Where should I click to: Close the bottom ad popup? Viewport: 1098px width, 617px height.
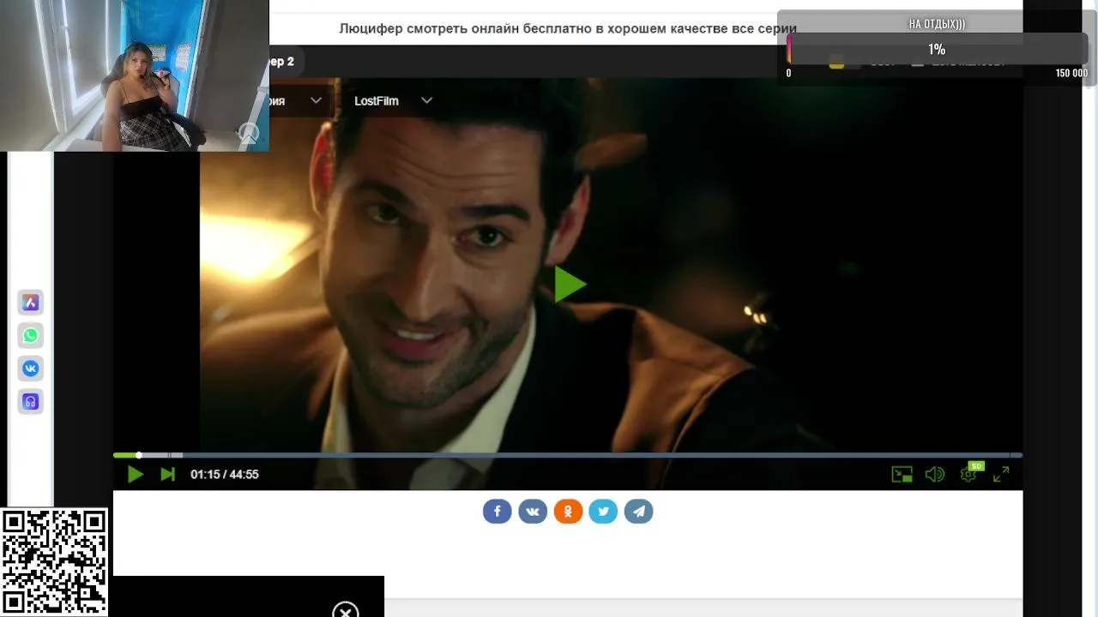[x=345, y=610]
